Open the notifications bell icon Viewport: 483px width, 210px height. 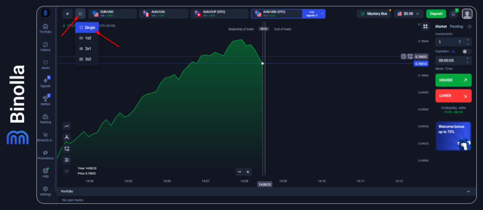click(x=453, y=14)
